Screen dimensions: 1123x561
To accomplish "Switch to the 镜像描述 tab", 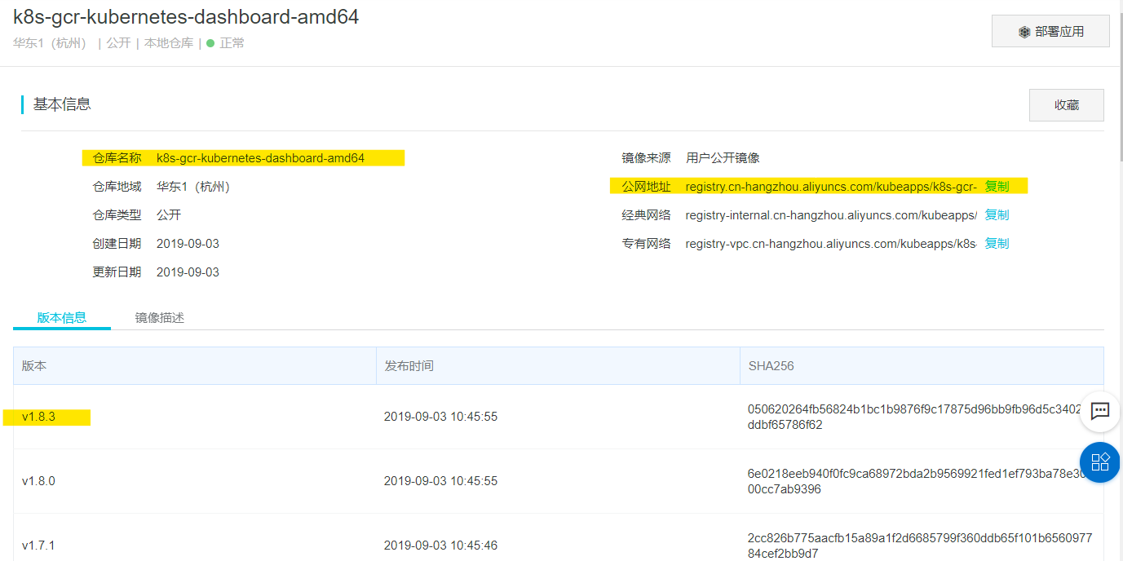I will pos(160,317).
